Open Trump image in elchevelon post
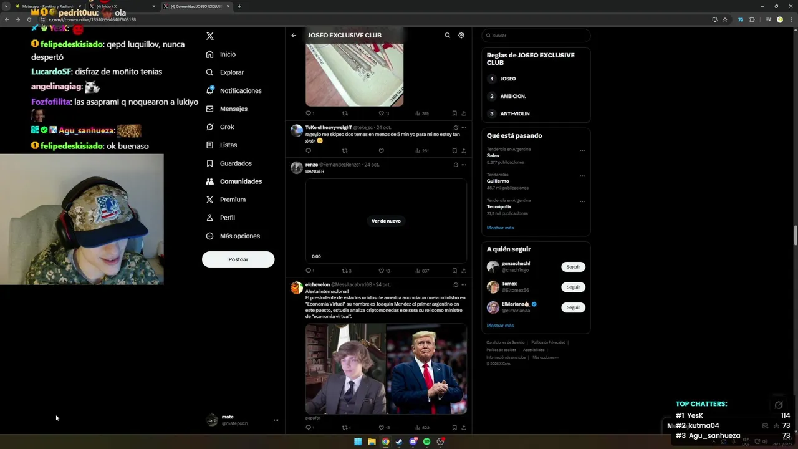The width and height of the screenshot is (798, 449). pos(426,369)
